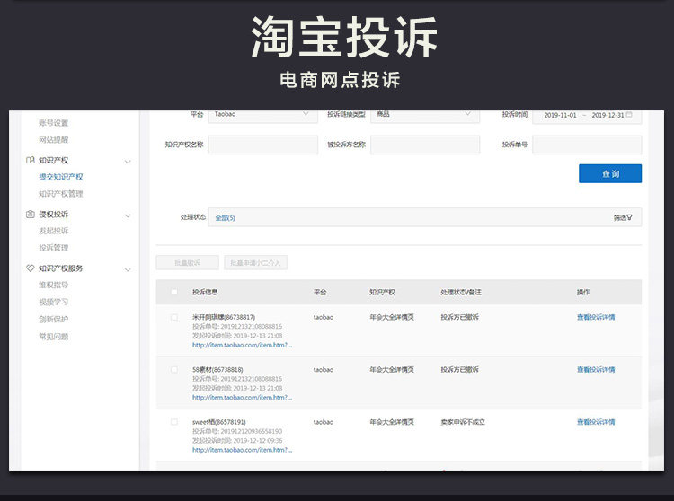Collapse the 知识产权服务 section chevron

[x=128, y=269]
